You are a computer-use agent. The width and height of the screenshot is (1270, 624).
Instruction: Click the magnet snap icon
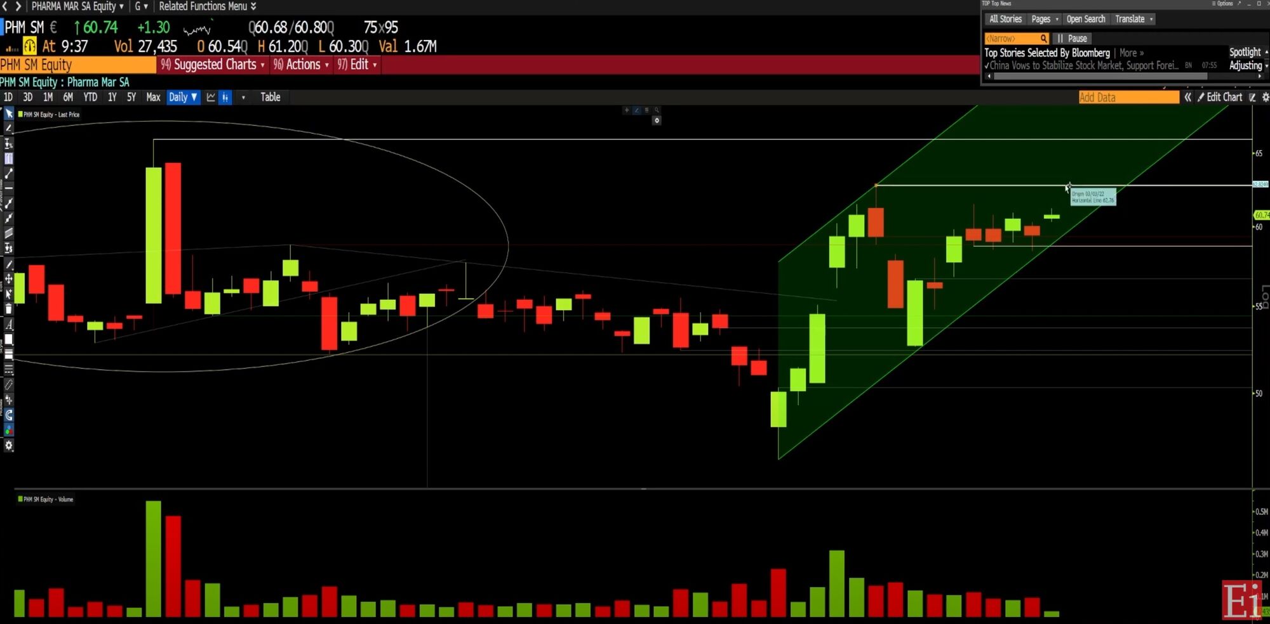pyautogui.click(x=9, y=415)
